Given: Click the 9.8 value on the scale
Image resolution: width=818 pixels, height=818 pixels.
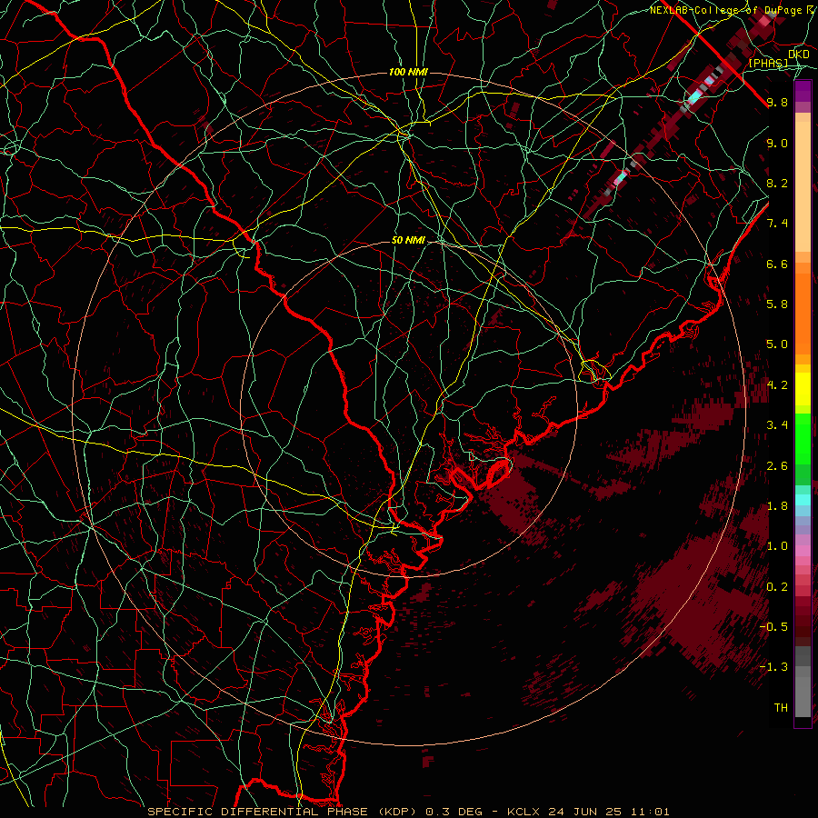Looking at the screenshot, I should click(777, 102).
